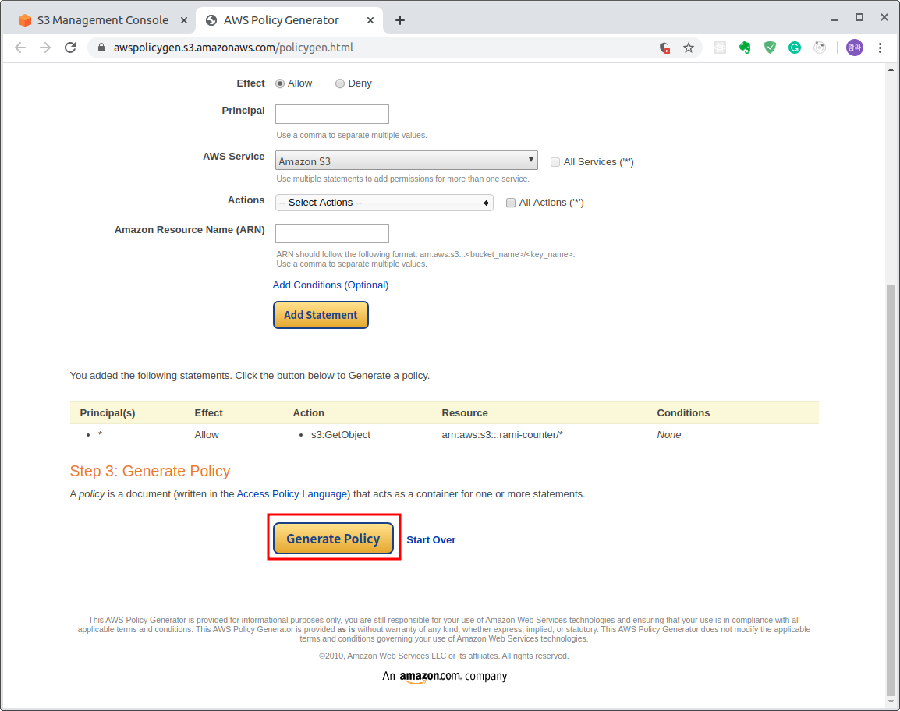Click the s3:GetObject action cell
This screenshot has height=711, width=900.
coord(340,435)
